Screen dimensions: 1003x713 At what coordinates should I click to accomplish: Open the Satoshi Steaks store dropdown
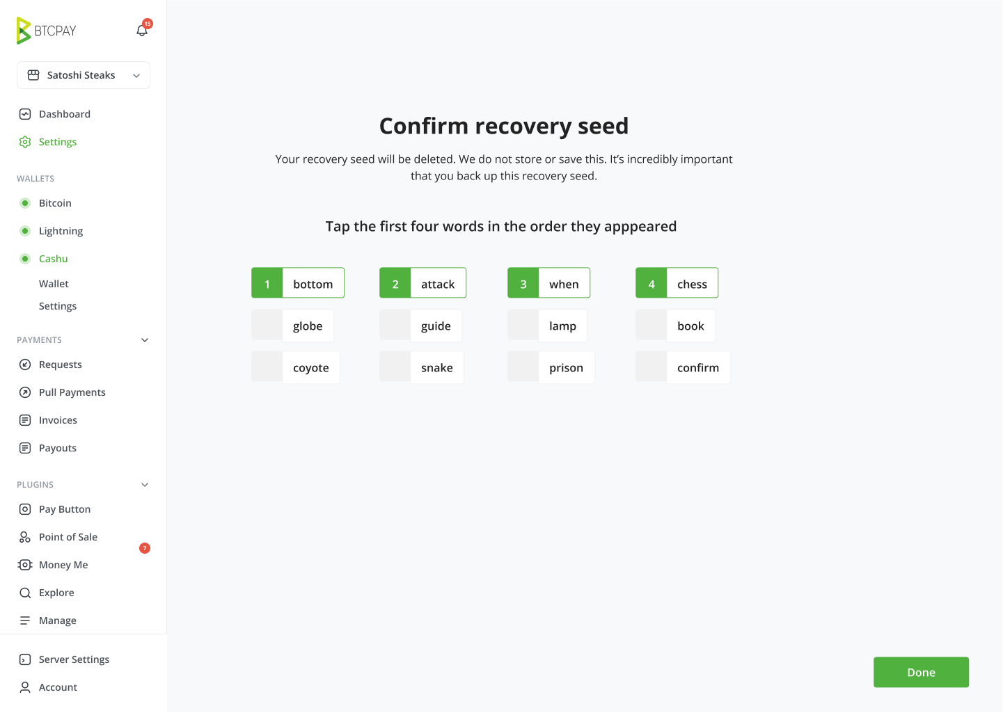(x=84, y=75)
